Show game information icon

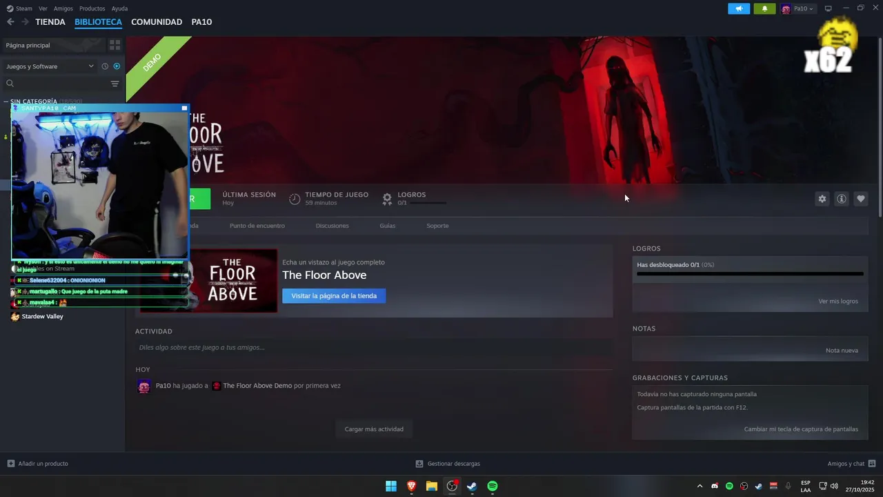pos(841,199)
